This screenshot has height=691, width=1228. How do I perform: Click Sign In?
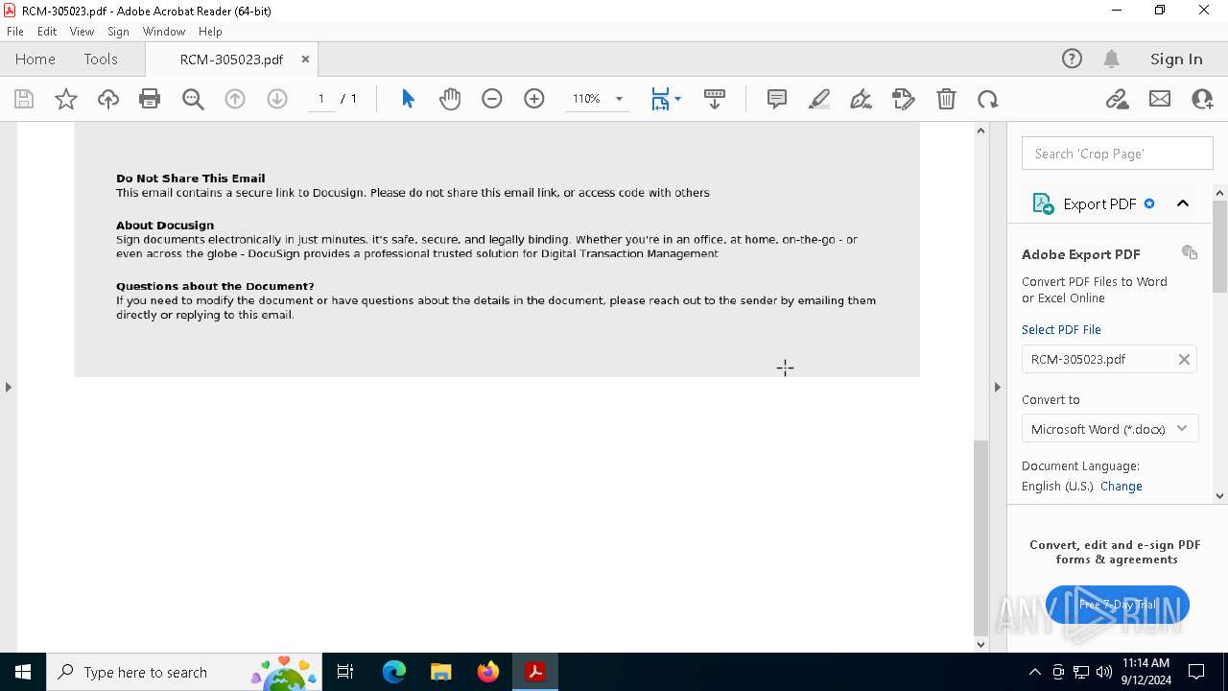coord(1176,60)
